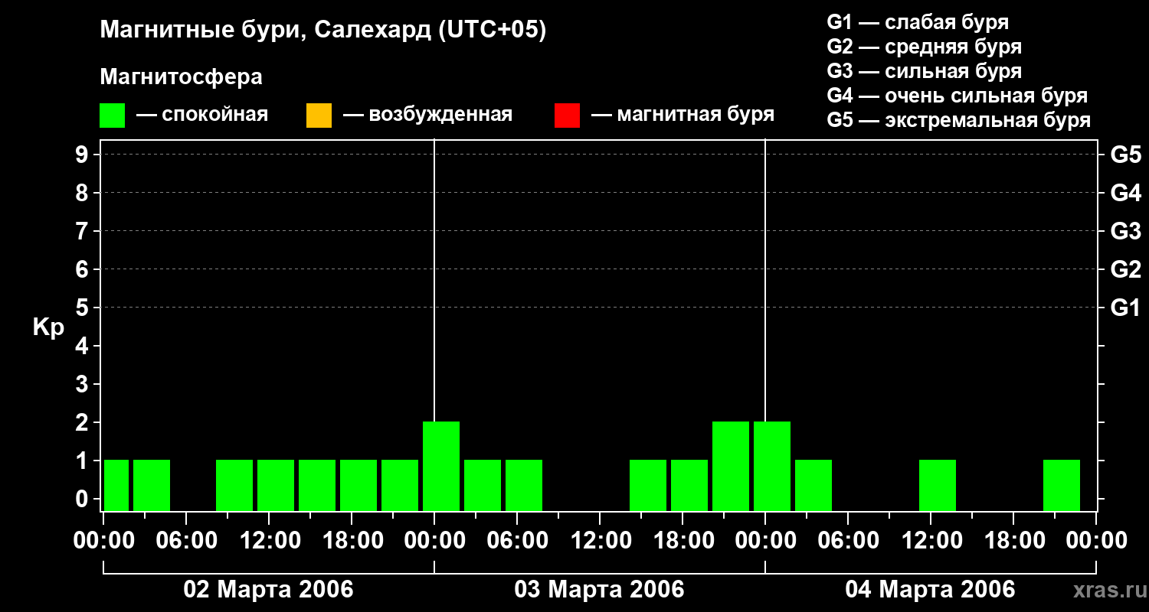Click the 'G3 — сильная буря' legend line

coord(925,71)
